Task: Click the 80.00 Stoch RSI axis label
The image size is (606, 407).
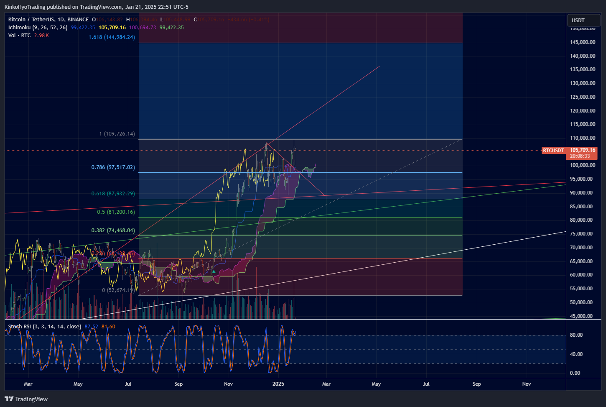Action: [576, 335]
